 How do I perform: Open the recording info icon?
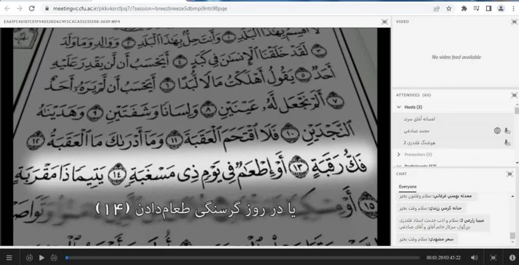(x=512, y=258)
